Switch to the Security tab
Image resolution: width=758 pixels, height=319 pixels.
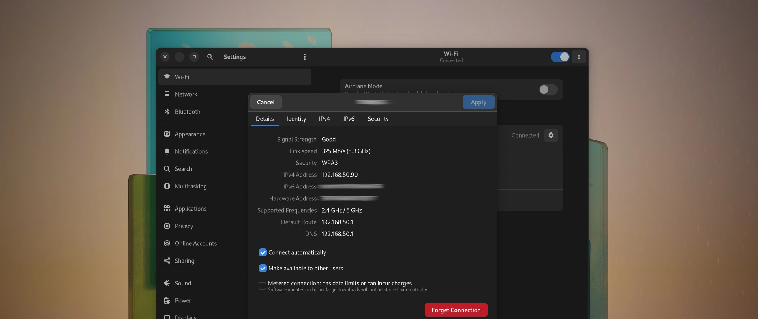tap(378, 119)
